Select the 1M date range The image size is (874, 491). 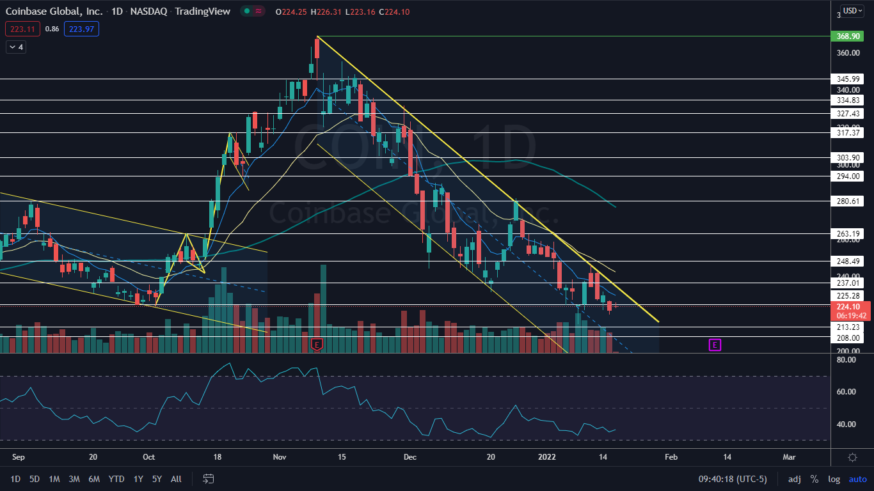click(54, 479)
